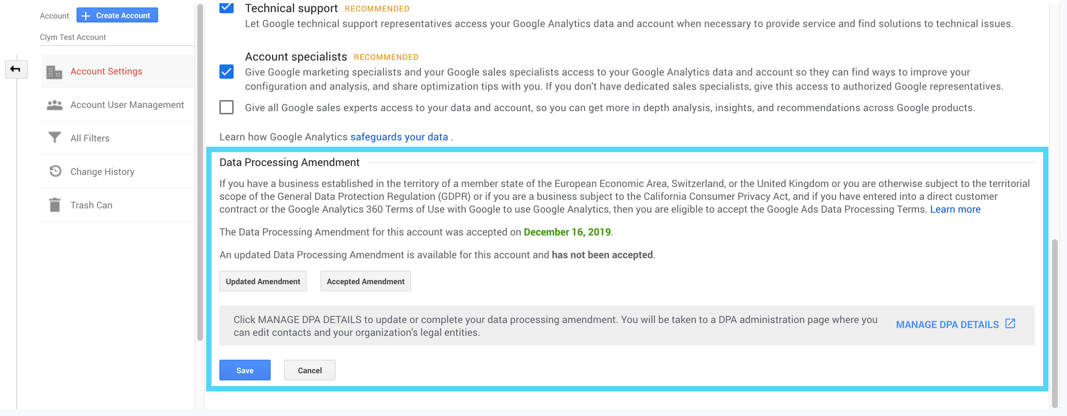Click the Cancel button
Image resolution: width=1067 pixels, height=416 pixels.
point(310,370)
